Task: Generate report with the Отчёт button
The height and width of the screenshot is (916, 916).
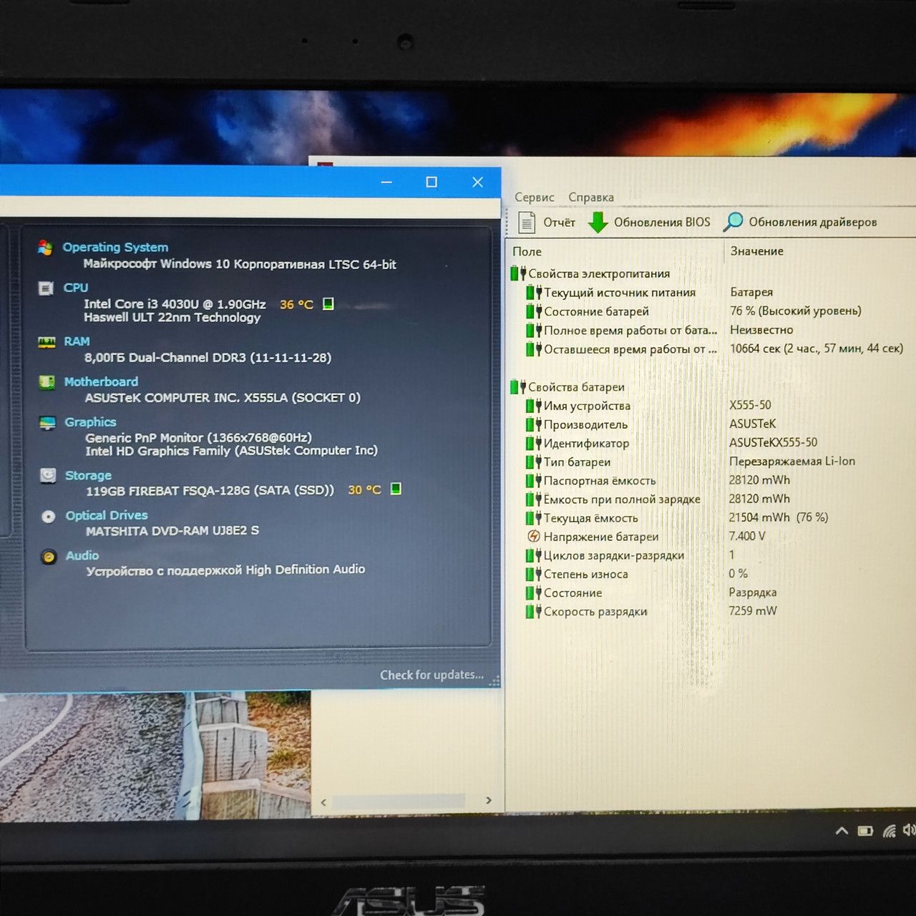Action: (546, 223)
